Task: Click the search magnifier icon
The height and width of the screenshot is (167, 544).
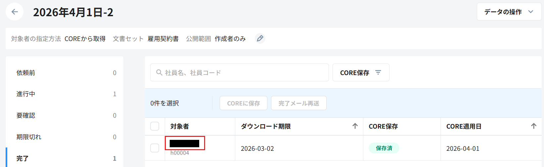Action: [x=159, y=72]
